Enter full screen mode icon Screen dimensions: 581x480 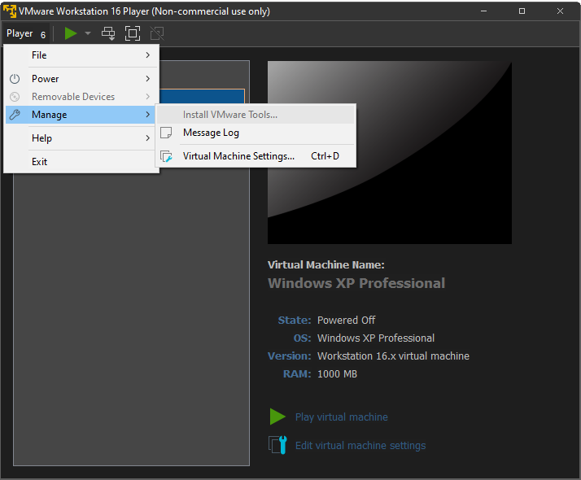point(133,33)
